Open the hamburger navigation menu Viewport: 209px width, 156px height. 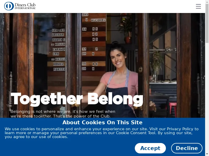pos(198,6)
